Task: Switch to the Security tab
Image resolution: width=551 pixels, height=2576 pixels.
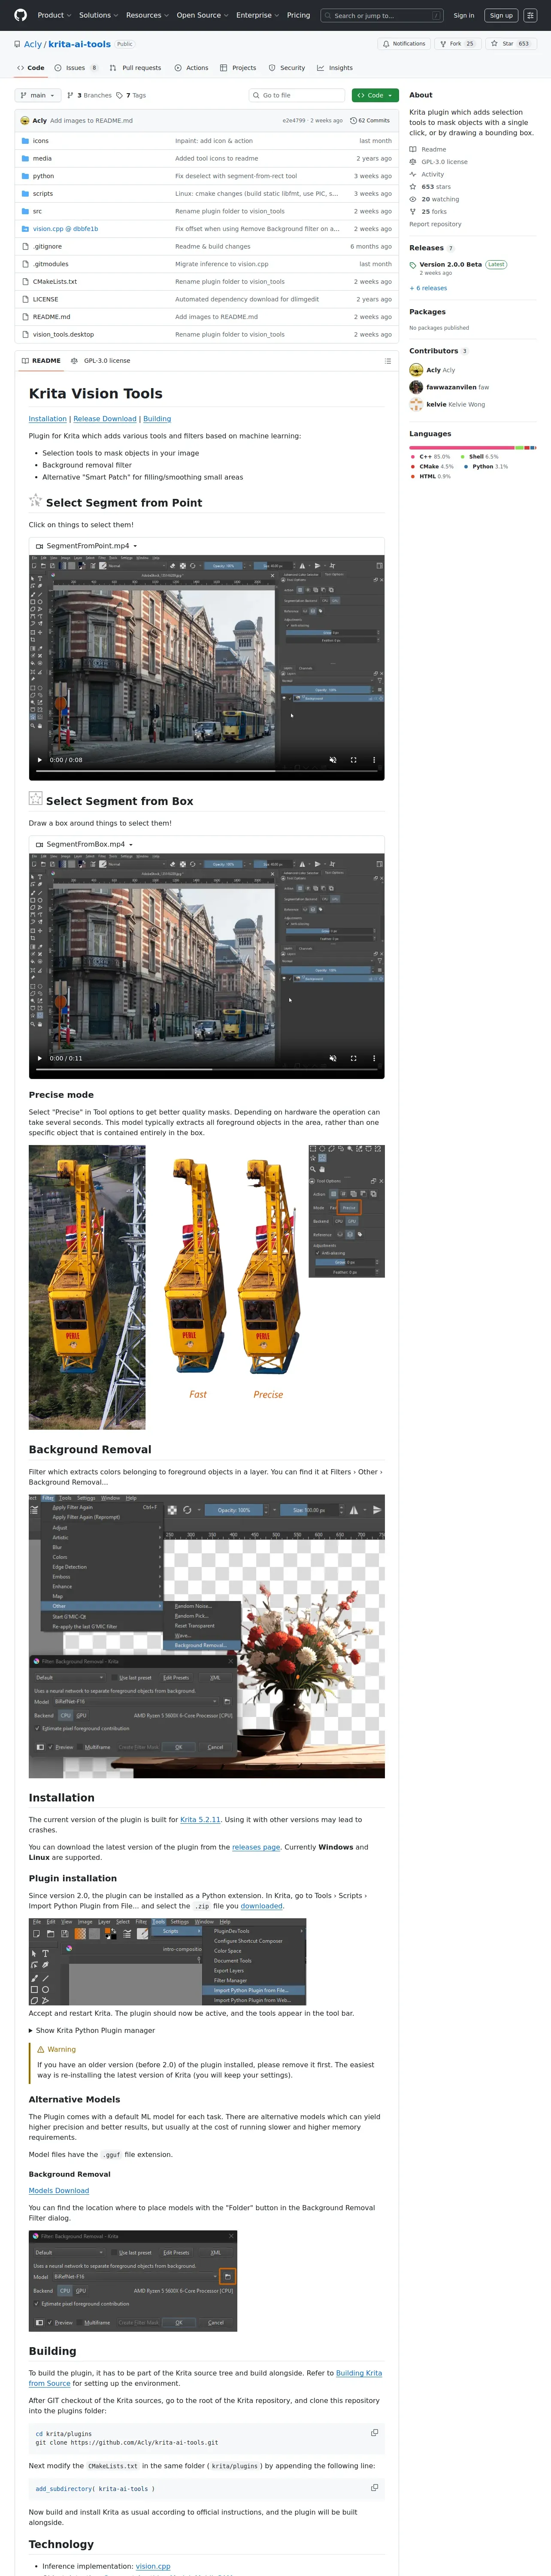Action: point(287,68)
